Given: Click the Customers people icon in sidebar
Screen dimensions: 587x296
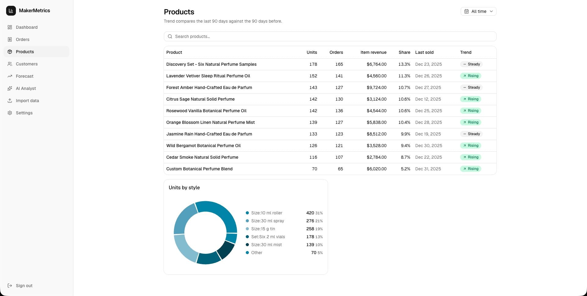Looking at the screenshot, I should pos(10,64).
